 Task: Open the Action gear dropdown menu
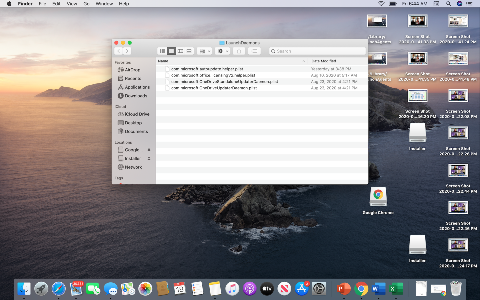(222, 51)
